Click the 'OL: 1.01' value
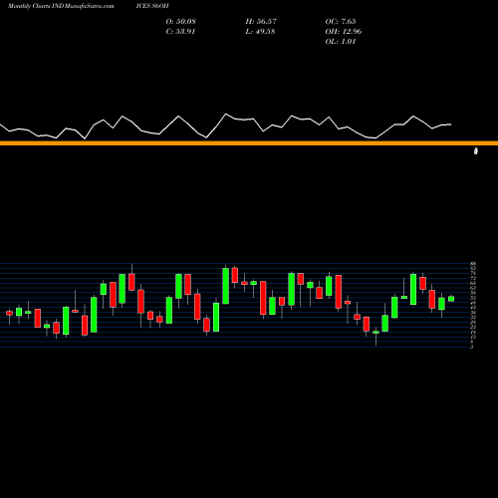The width and height of the screenshot is (498, 498). tap(341, 41)
